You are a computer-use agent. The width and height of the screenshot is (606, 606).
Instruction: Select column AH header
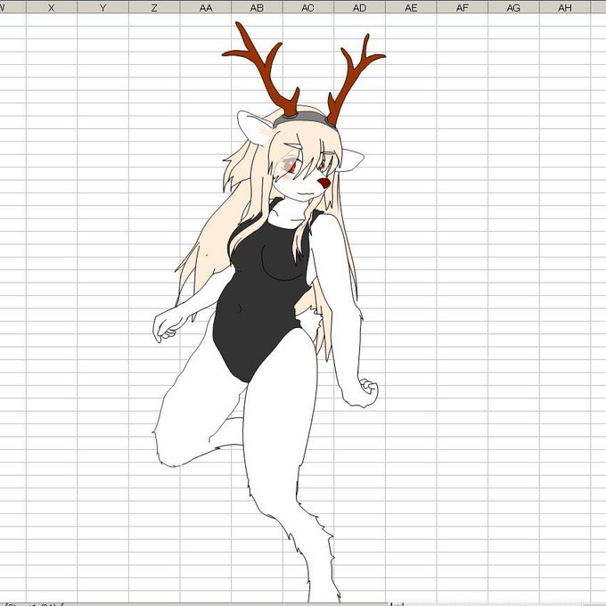pos(565,7)
